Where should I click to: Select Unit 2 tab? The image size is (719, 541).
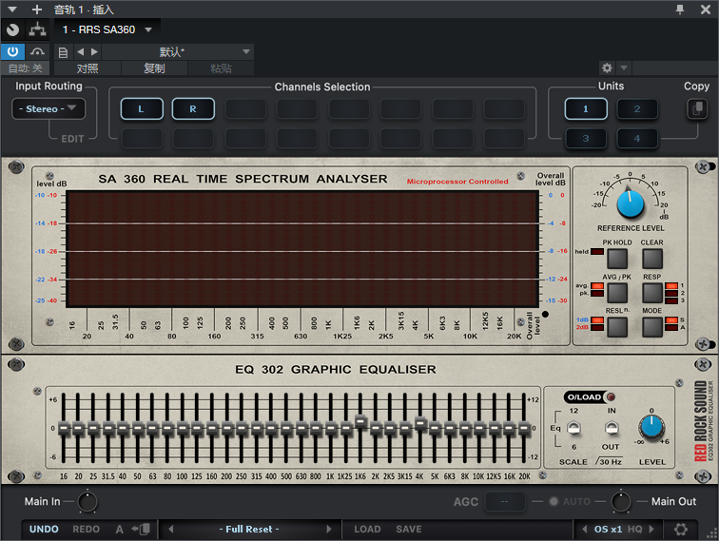(637, 109)
